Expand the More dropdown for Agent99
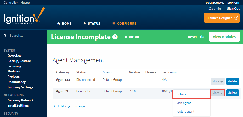The height and width of the screenshot is (117, 243). point(217,93)
